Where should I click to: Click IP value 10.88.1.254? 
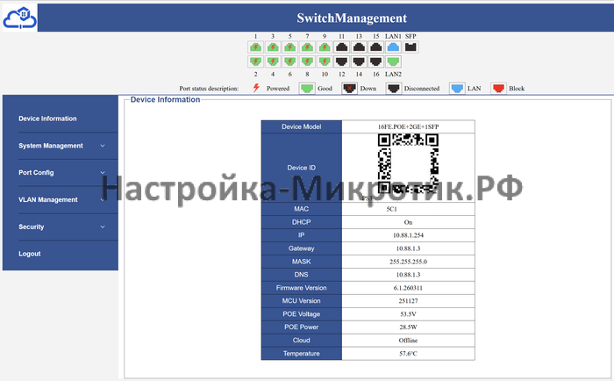click(x=408, y=235)
